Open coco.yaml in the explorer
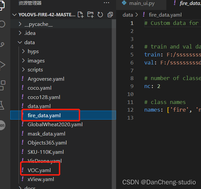Screen dimensions: 201x189 click(39, 88)
